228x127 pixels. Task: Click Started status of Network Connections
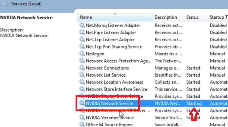[193, 68]
